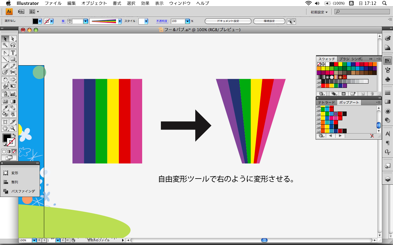Viewport: 393px width, 245px height.
Task: Open the ウィンドウ menu
Action: (x=180, y=3)
